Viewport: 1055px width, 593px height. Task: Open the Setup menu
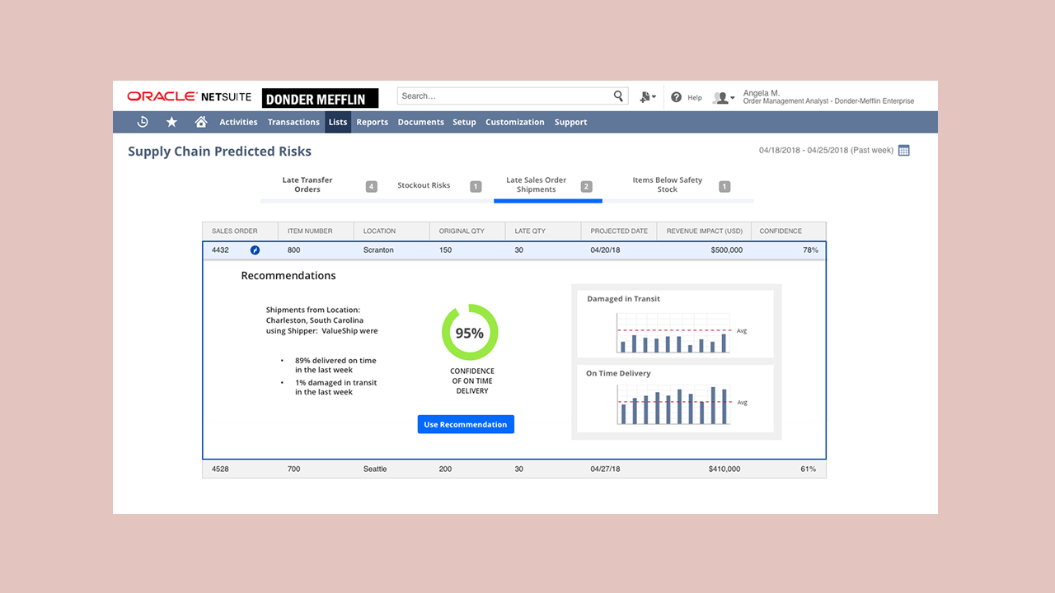(464, 122)
